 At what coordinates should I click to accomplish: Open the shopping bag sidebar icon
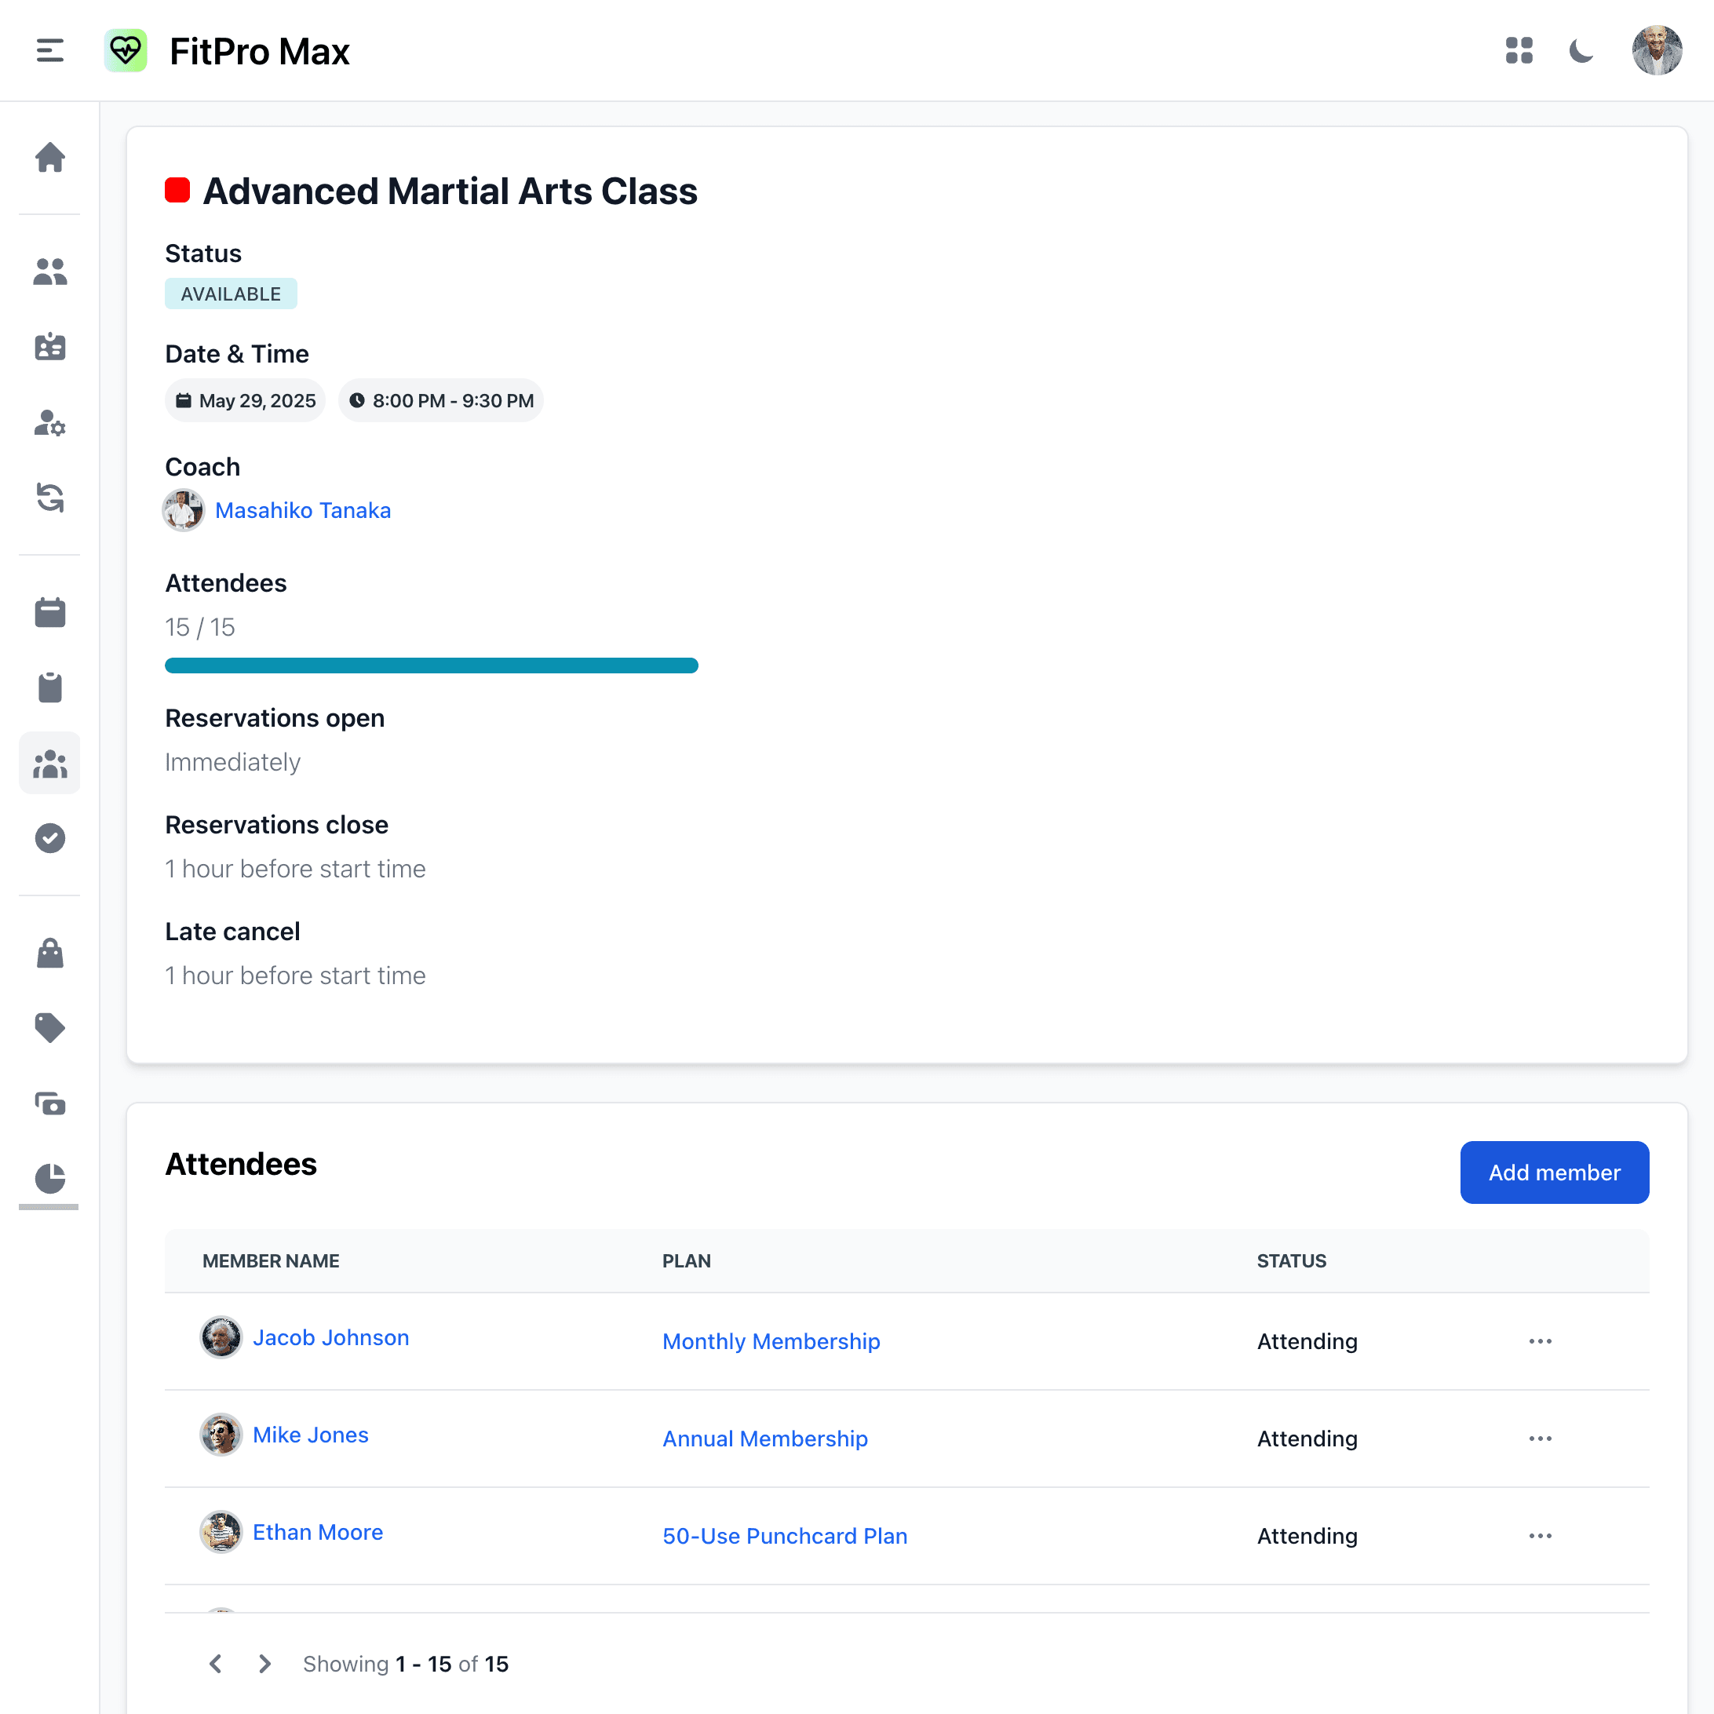[49, 953]
